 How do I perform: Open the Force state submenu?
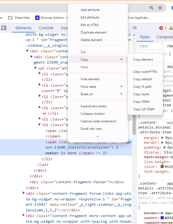(98, 87)
